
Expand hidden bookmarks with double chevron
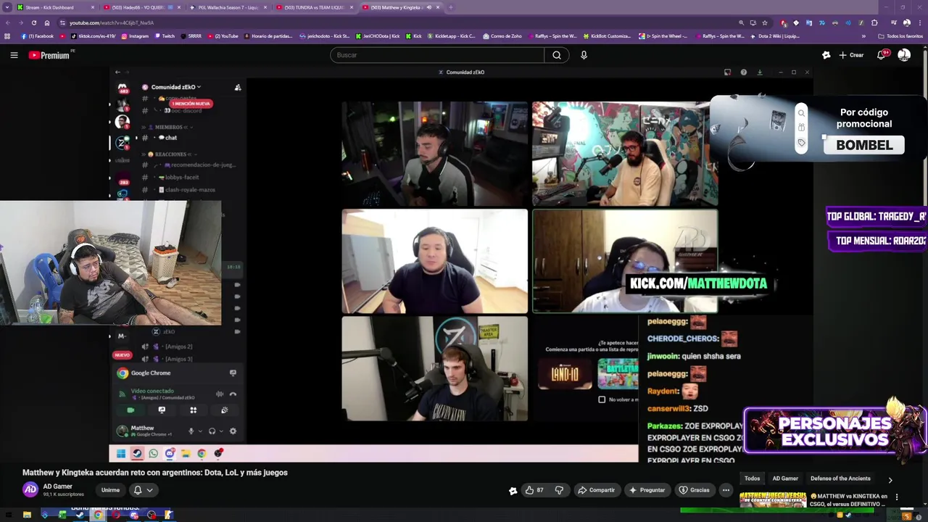[863, 36]
